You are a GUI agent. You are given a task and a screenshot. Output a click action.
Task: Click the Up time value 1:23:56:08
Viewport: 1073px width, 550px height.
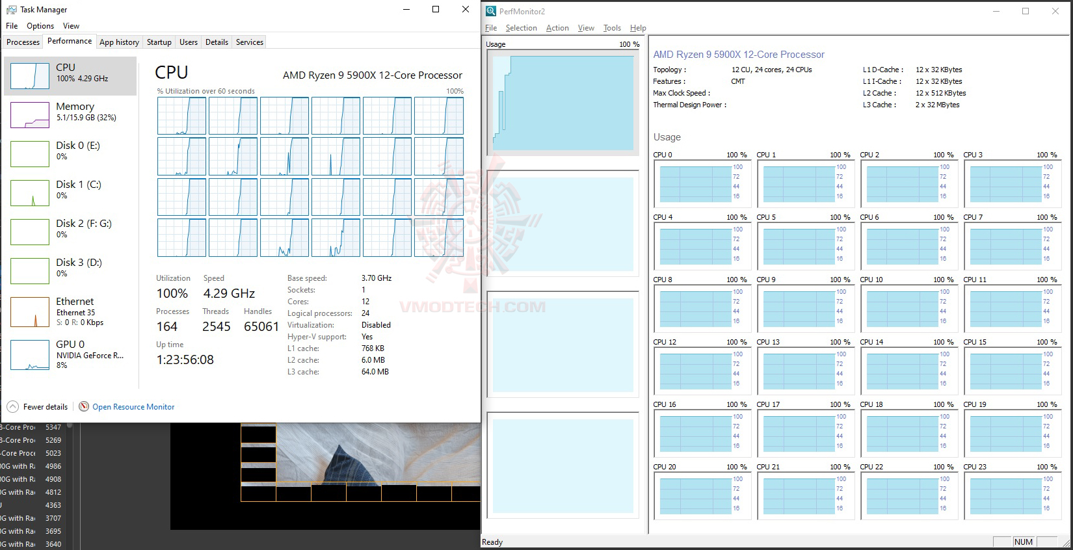coord(185,360)
